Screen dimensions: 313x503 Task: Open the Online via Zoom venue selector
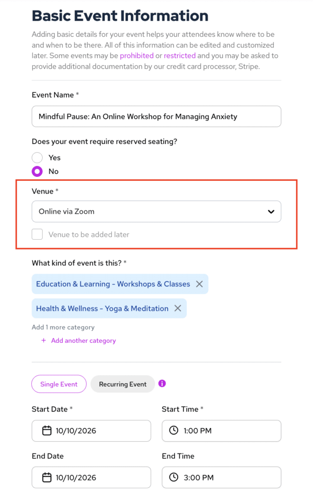point(156,211)
